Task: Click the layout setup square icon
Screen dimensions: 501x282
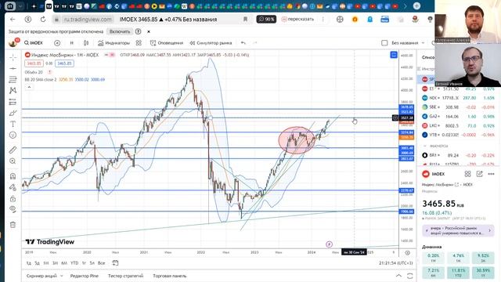Action: 384,43
